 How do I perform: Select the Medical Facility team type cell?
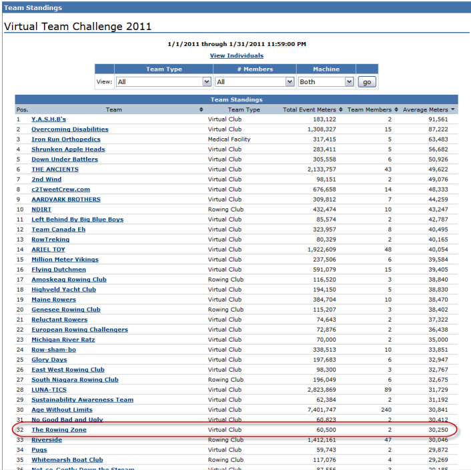pyautogui.click(x=229, y=139)
